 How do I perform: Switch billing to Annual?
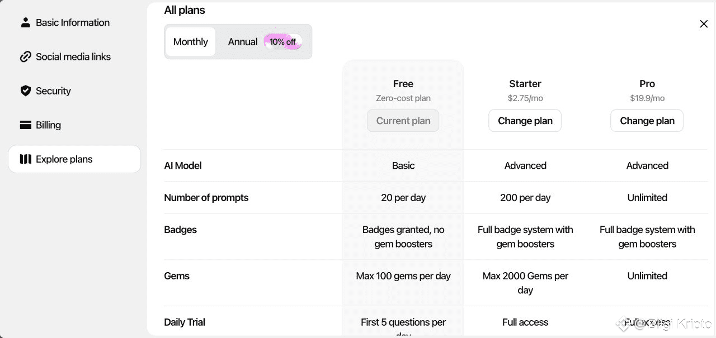point(243,42)
